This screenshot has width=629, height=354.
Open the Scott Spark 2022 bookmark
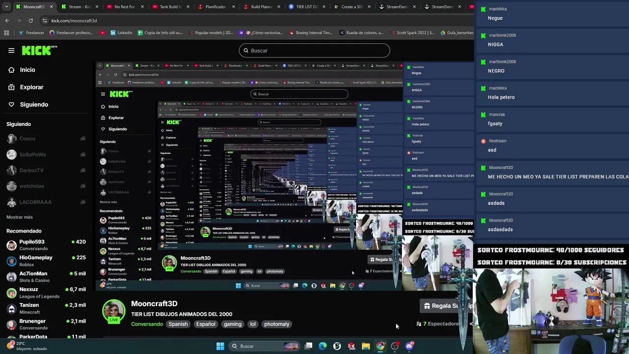[412, 33]
